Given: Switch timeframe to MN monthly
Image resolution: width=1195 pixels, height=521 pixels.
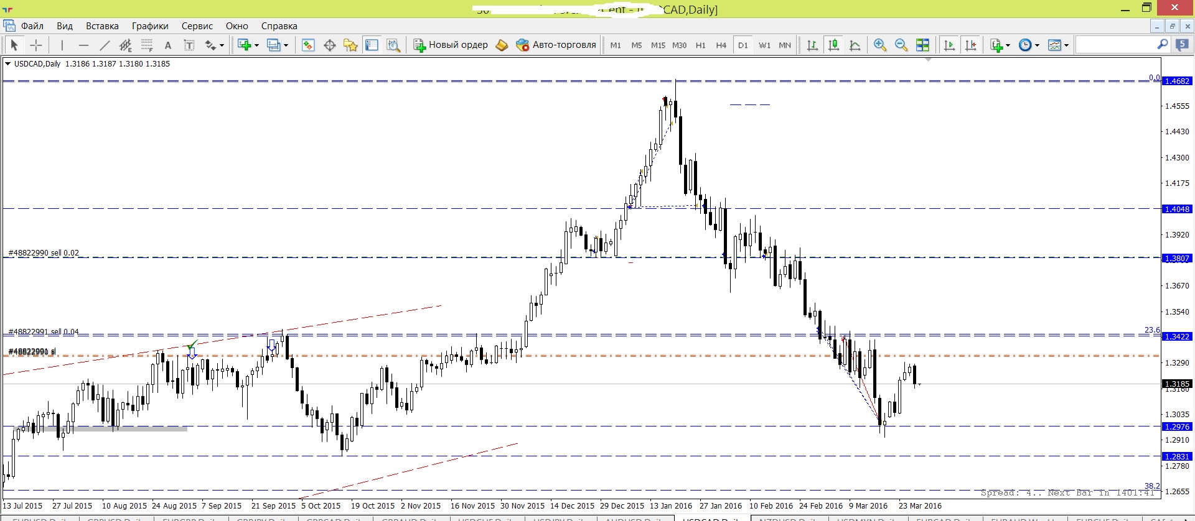Looking at the screenshot, I should (x=785, y=45).
